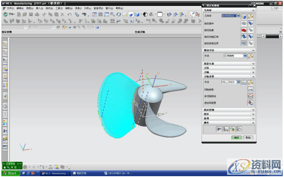This screenshot has width=284, height=177.
Task: Click the Undo arrow icon
Action: (70, 14)
